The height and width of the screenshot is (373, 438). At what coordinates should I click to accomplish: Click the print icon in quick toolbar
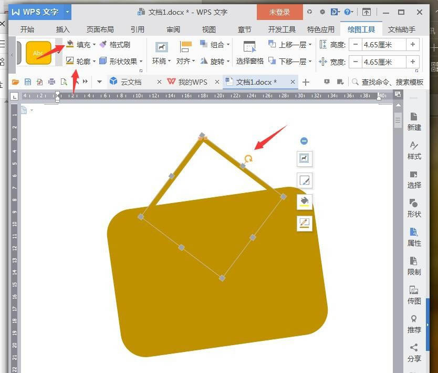click(x=51, y=82)
